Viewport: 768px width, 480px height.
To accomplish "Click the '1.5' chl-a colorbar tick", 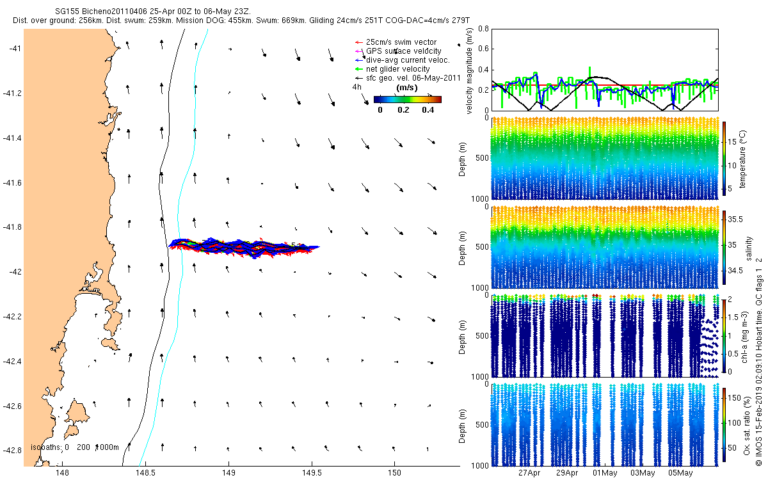I will (x=733, y=317).
